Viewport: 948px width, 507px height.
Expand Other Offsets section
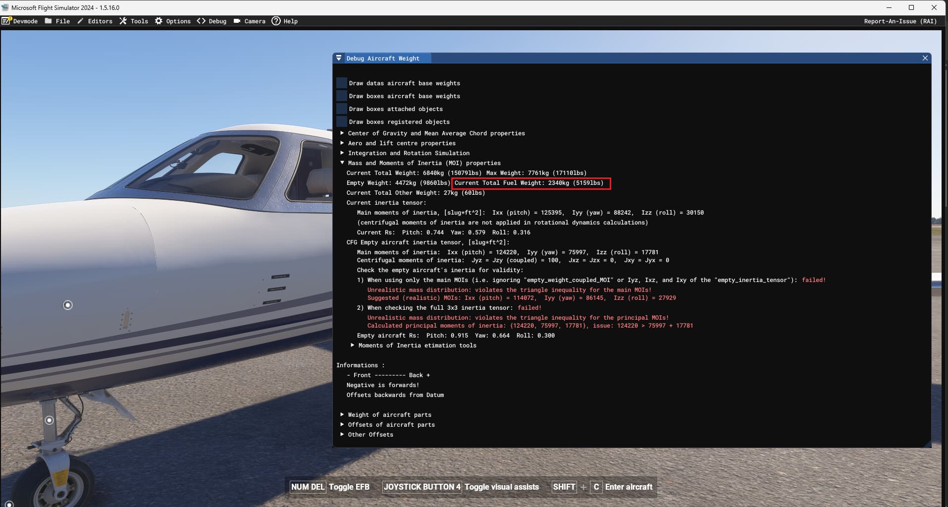click(342, 434)
